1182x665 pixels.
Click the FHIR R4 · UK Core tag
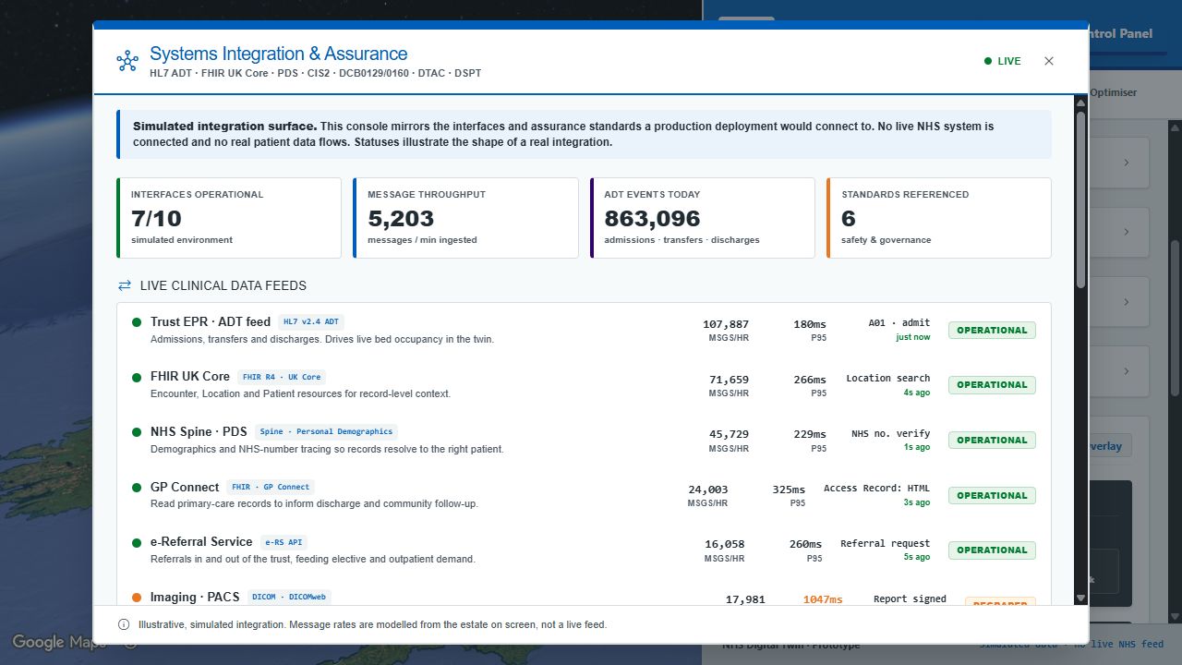click(x=281, y=377)
